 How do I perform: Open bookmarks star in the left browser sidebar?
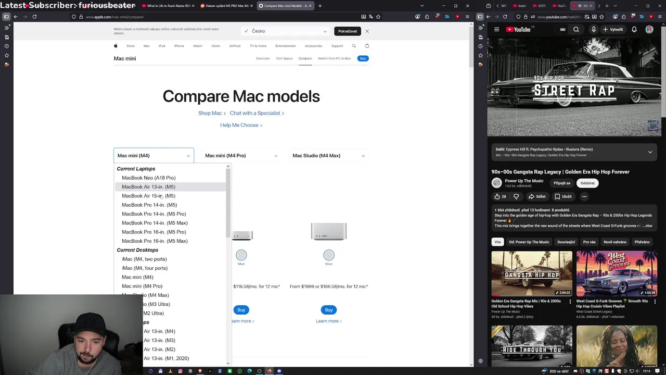tap(6, 55)
